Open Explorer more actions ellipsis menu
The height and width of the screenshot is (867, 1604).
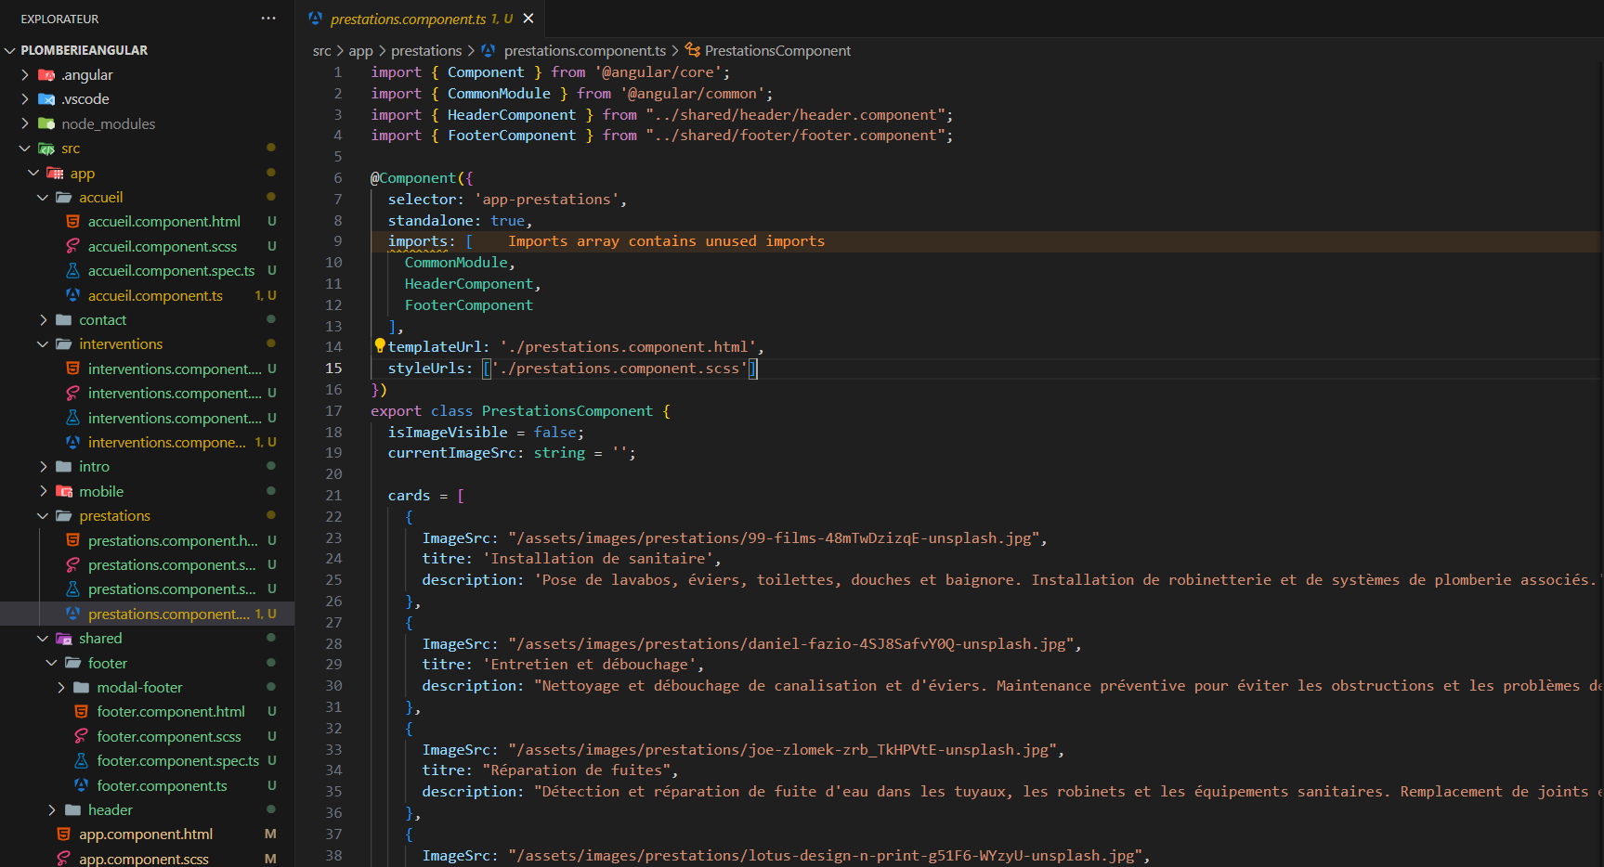[268, 19]
